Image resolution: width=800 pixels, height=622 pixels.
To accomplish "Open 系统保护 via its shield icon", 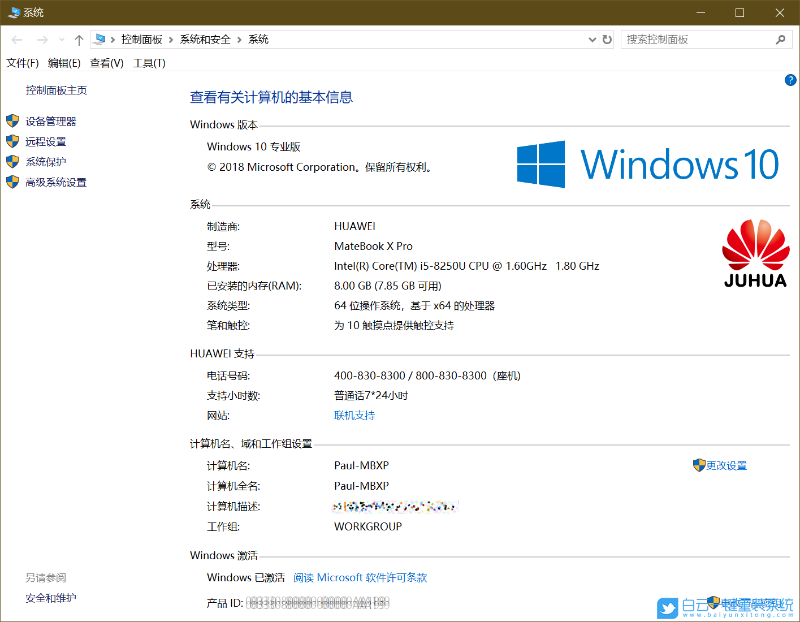I will coord(12,161).
